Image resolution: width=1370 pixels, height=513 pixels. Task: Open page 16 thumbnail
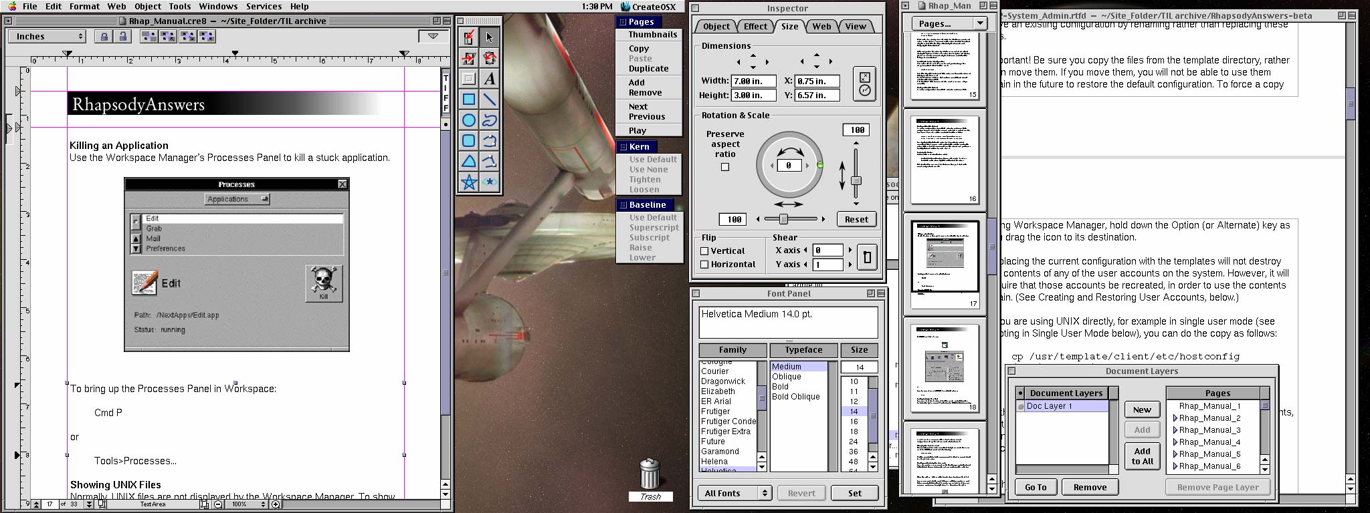tap(945, 160)
